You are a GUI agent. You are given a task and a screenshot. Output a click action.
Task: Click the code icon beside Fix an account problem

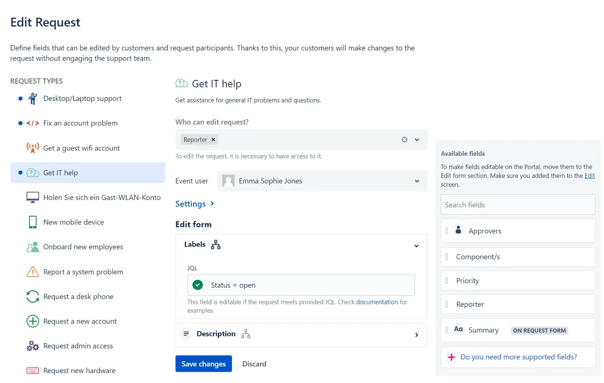[32, 123]
